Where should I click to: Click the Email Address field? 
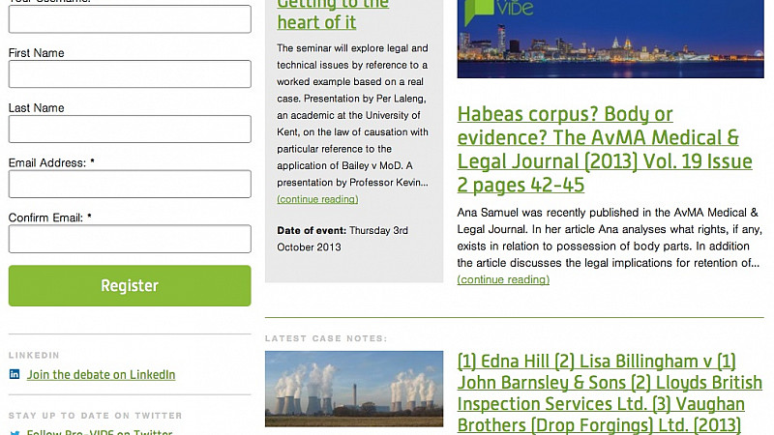pos(130,184)
